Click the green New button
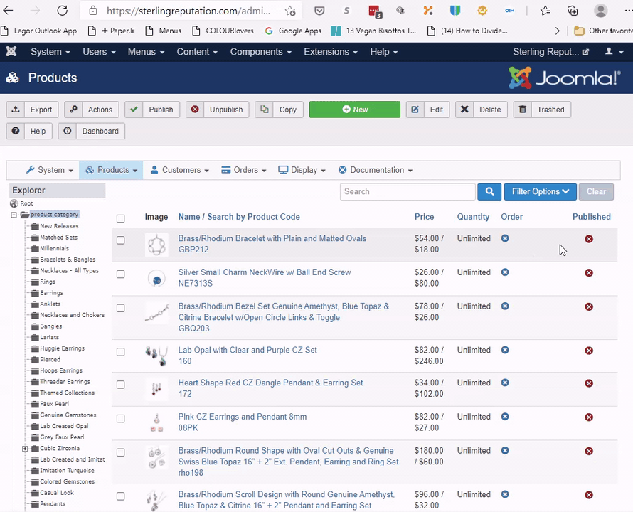Viewport: 633px width, 512px height. [x=354, y=110]
